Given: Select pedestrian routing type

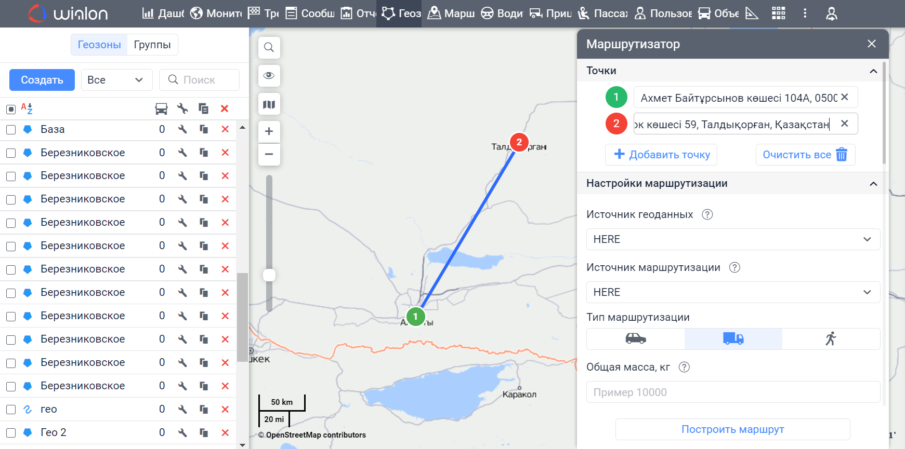Looking at the screenshot, I should pos(831,339).
